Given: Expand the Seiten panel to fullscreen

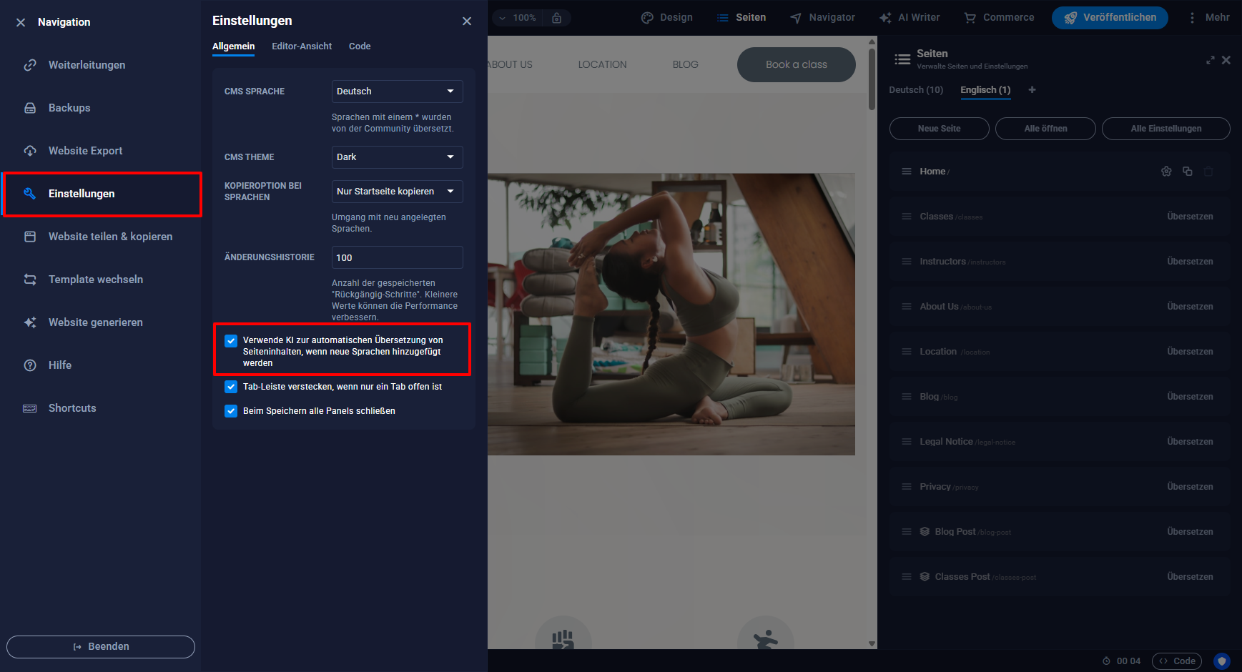Looking at the screenshot, I should 1210,60.
